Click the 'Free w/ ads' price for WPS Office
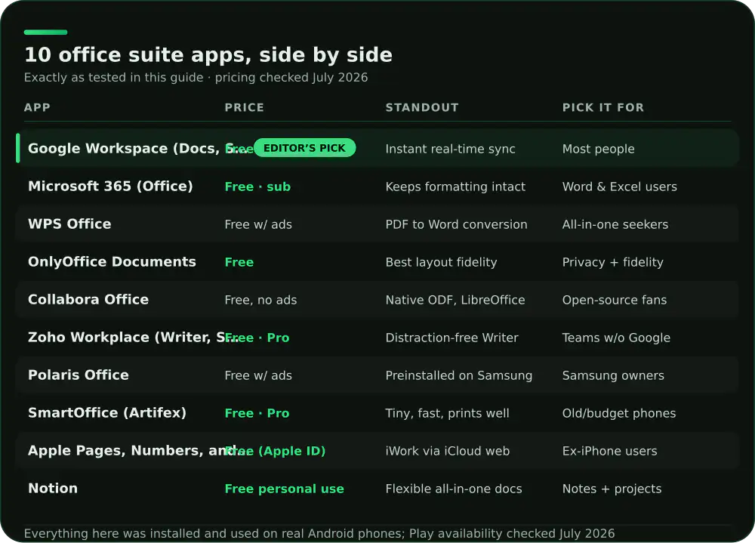755x543 pixels. point(258,224)
